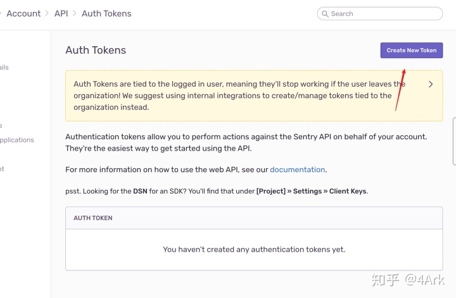The width and height of the screenshot is (456, 298).
Task: Click the 'You haven't created any authentication tokens yet' text
Action: (x=254, y=249)
